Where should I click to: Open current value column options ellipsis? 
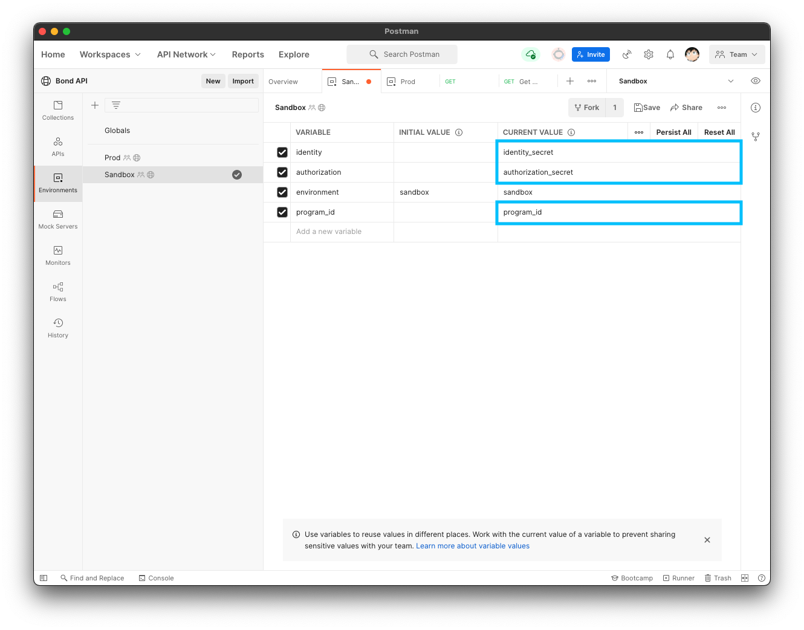[639, 132]
